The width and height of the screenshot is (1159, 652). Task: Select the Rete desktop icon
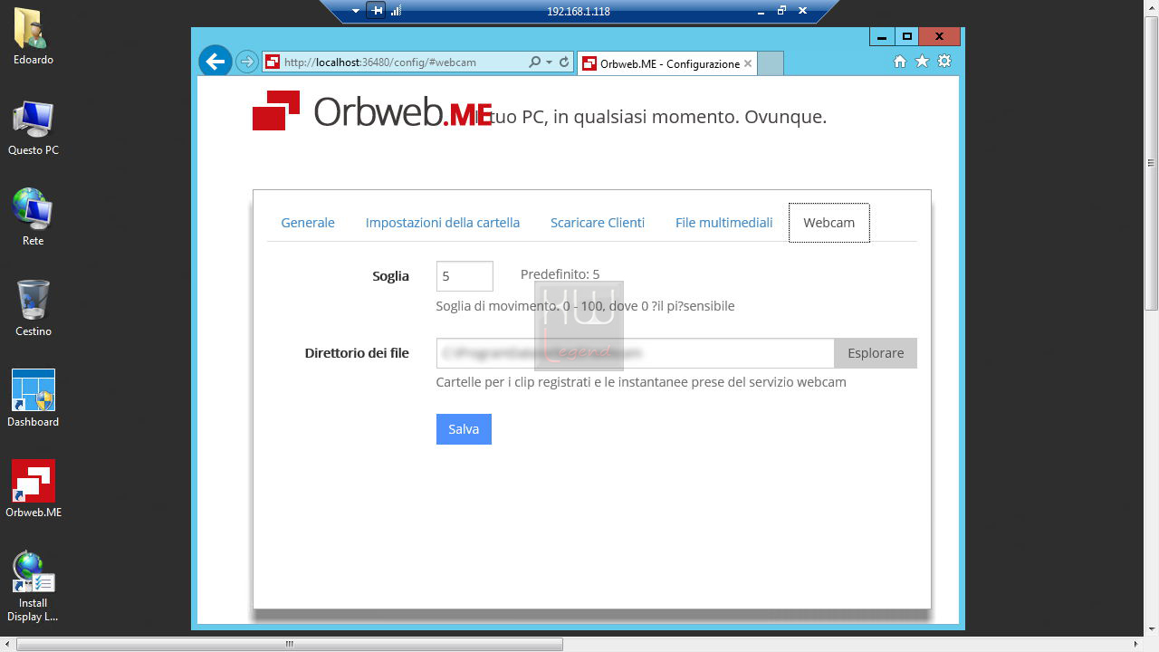[x=34, y=218]
